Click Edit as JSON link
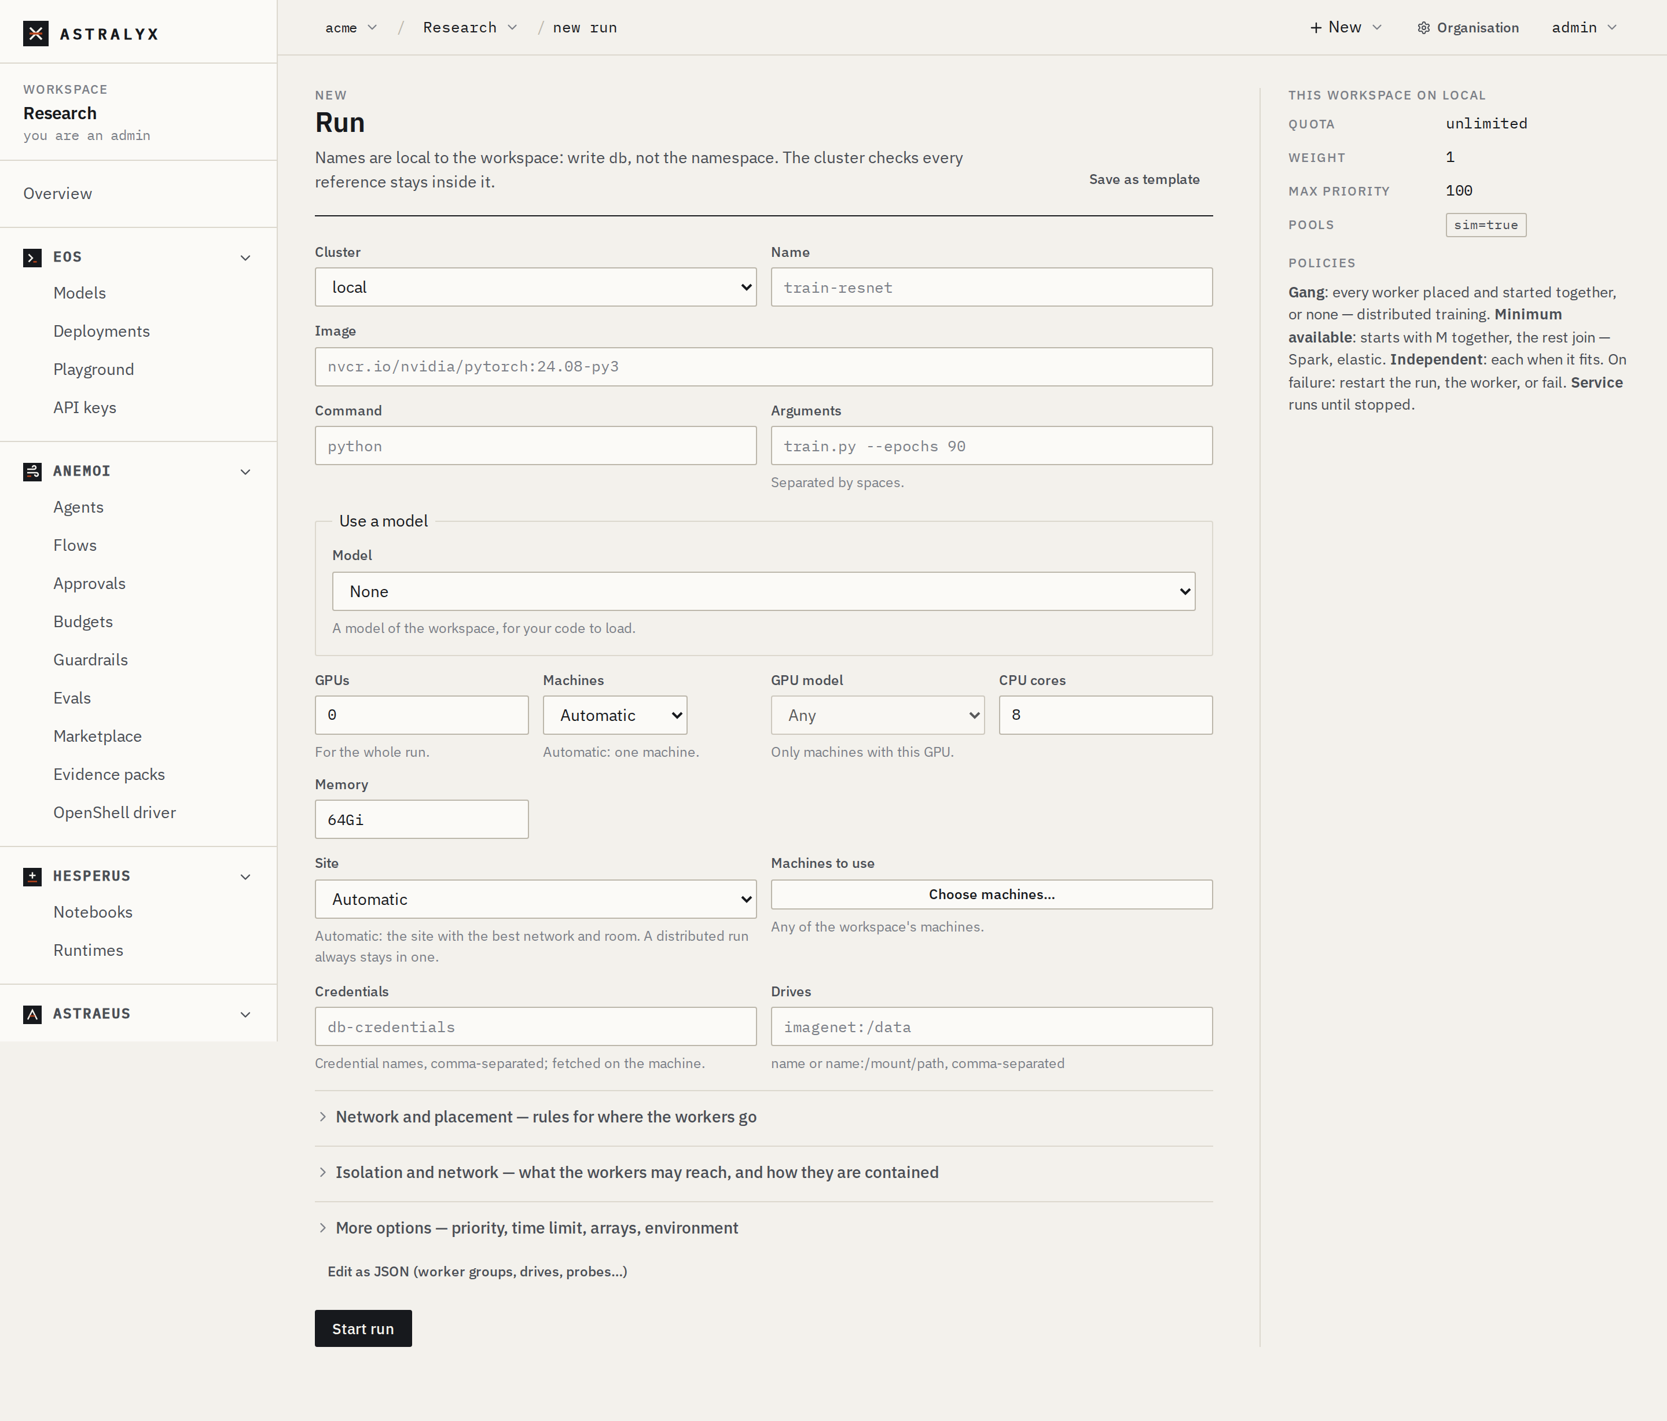Image resolution: width=1667 pixels, height=1421 pixels. pyautogui.click(x=477, y=1271)
